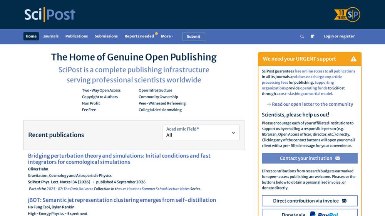The image size is (385, 216).
Task: Click the free online access to all publications link
Action: coord(325,71)
